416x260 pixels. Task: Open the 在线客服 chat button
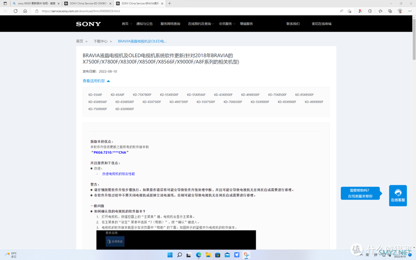[x=398, y=196]
